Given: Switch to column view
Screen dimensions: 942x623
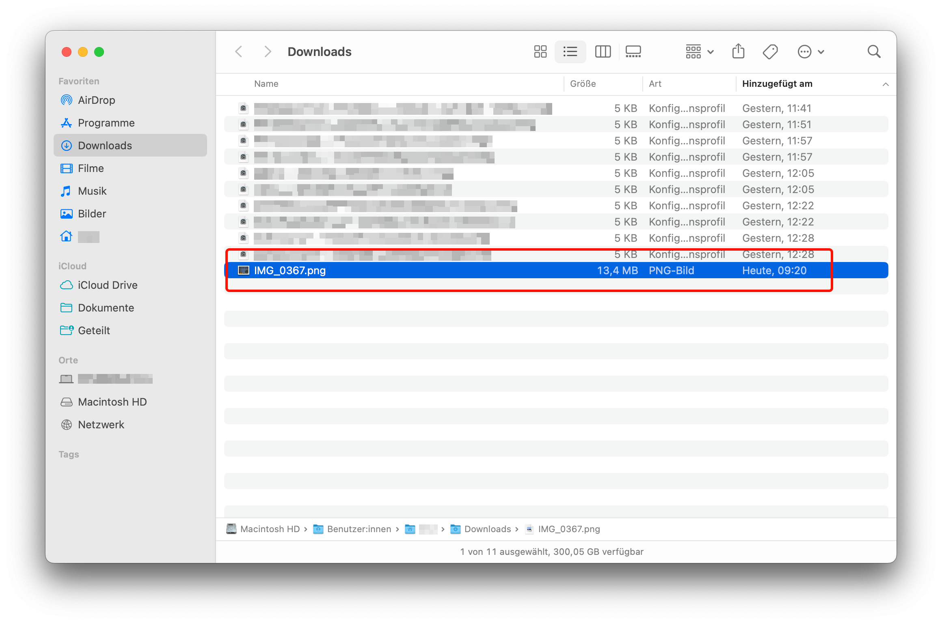Looking at the screenshot, I should coord(603,52).
